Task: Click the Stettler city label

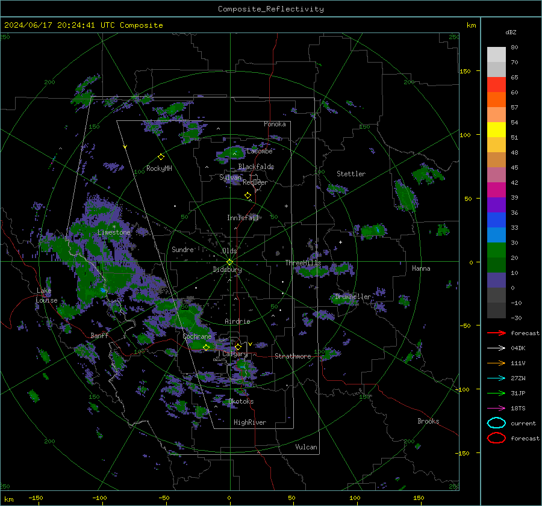Action: point(351,174)
